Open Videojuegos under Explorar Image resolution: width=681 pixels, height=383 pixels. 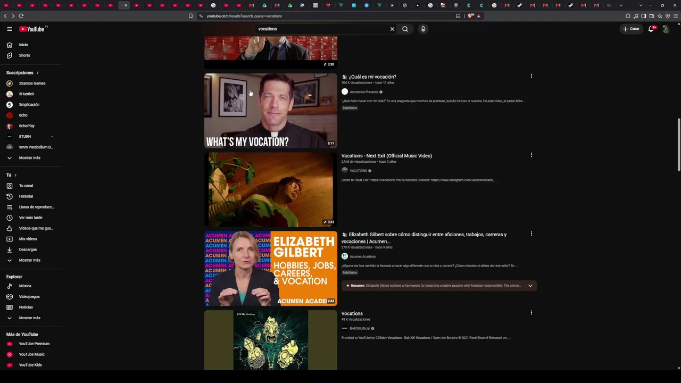pos(30,296)
